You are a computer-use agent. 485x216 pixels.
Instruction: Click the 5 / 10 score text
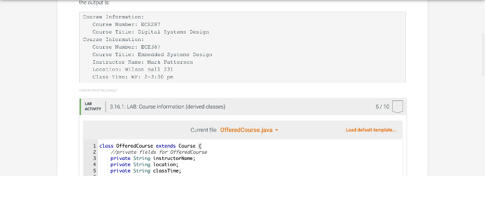[x=382, y=107]
